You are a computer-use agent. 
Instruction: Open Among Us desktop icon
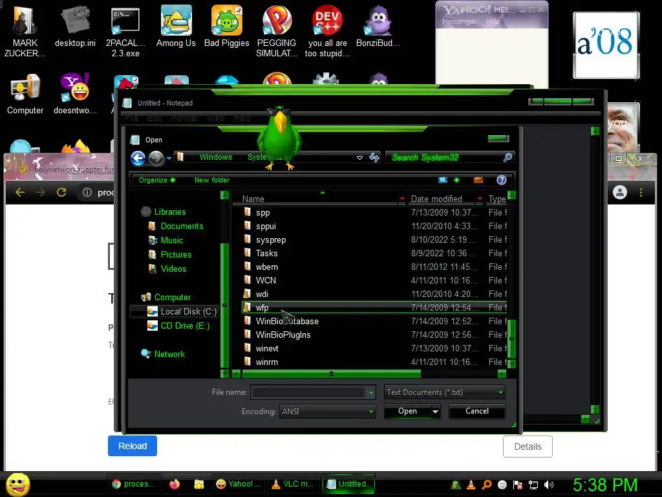click(176, 26)
